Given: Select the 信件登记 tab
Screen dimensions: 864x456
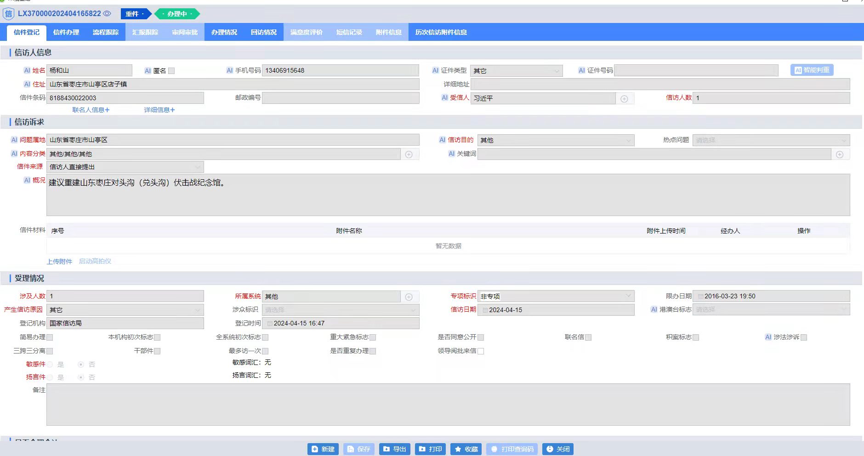Looking at the screenshot, I should click(27, 32).
